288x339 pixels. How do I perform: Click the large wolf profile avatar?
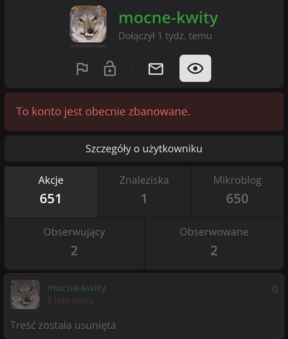[x=88, y=24]
